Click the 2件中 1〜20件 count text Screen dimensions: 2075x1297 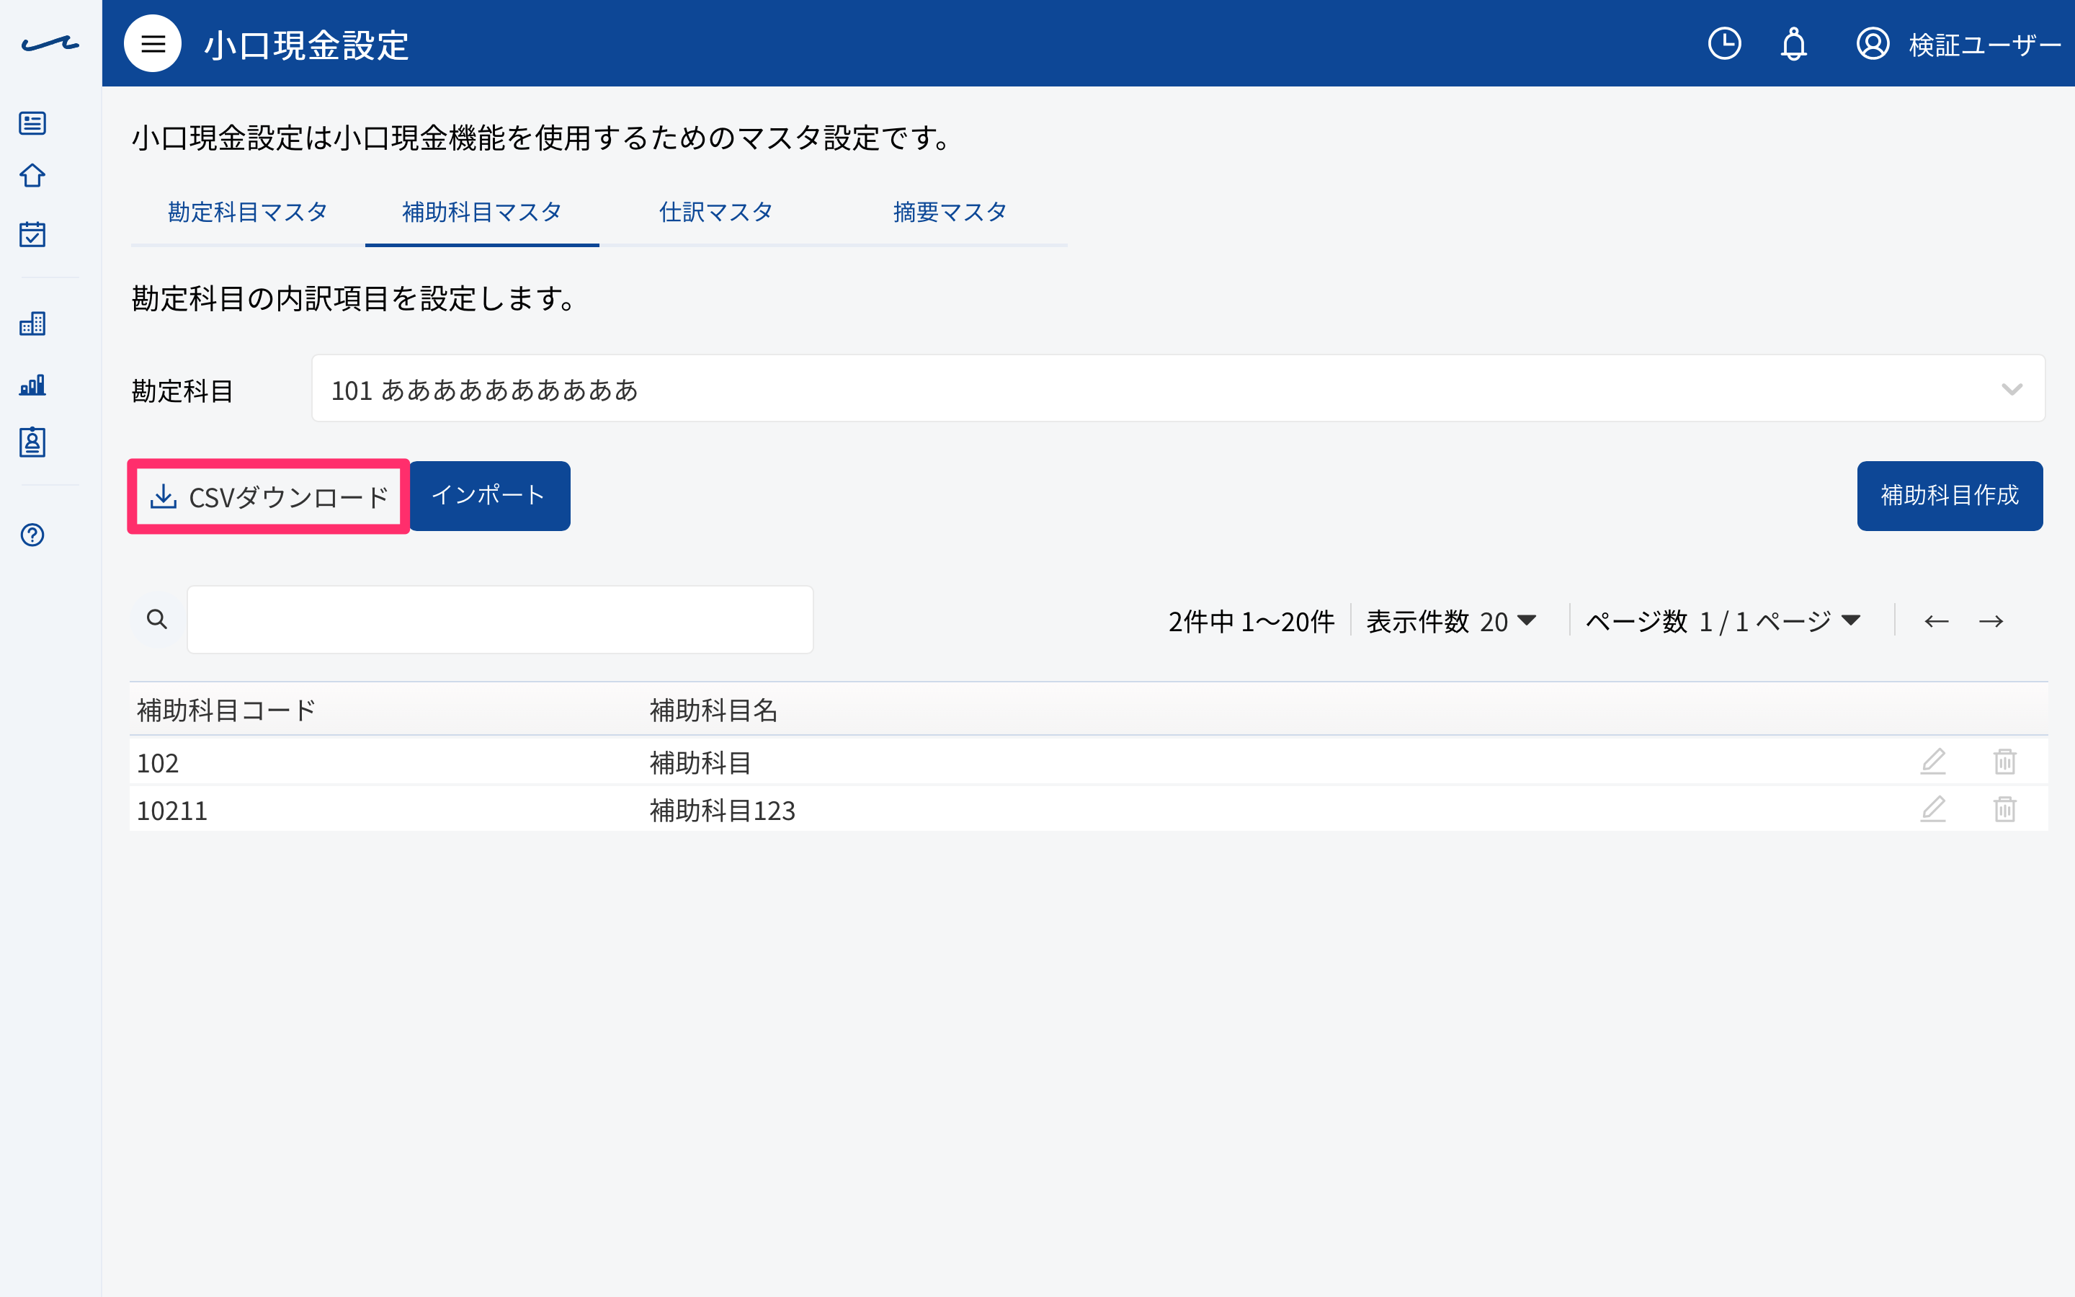pos(1251,621)
